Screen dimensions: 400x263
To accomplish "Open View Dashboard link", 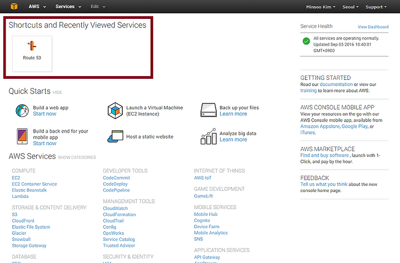I will coord(373,27).
